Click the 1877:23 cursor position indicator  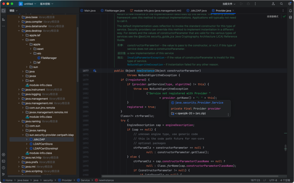tap(255, 180)
